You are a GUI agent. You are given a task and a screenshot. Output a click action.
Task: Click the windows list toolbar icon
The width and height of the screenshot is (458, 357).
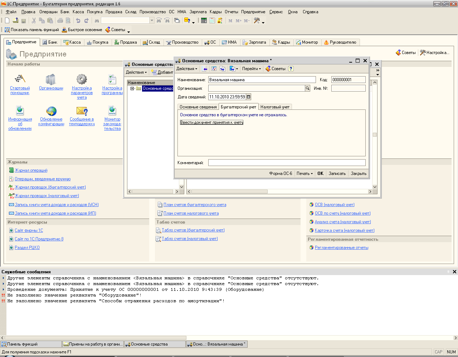point(177,21)
